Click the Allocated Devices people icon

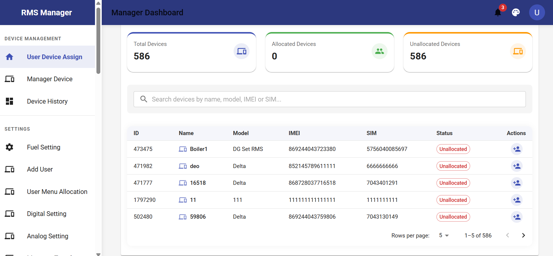380,51
